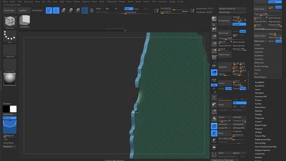Click the Home Page button

coord(9,10)
